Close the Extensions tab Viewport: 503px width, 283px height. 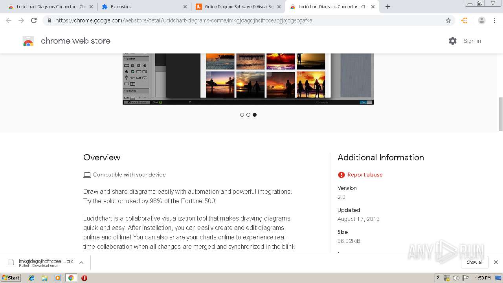tap(185, 7)
